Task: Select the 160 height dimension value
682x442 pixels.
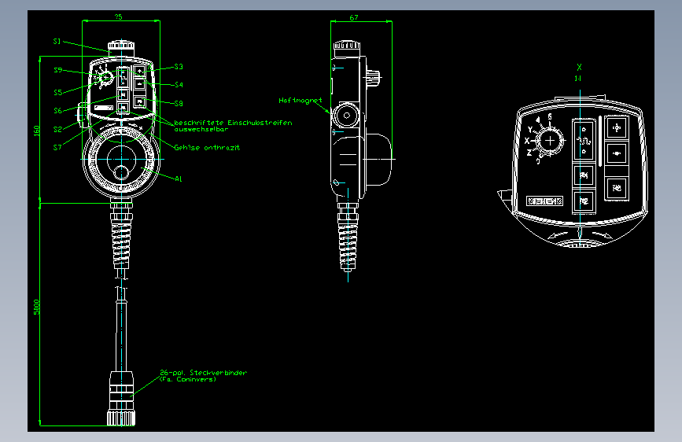Action: (x=36, y=131)
